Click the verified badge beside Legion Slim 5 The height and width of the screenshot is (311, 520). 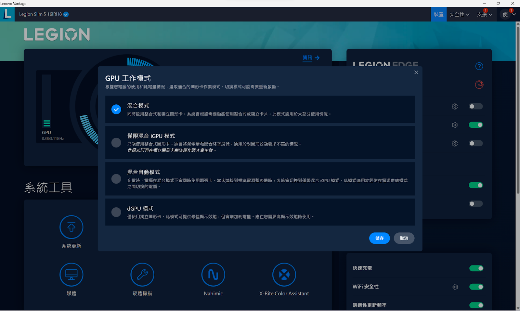point(66,14)
